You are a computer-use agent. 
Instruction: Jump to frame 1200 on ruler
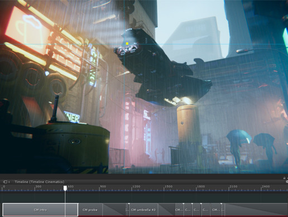136,186
